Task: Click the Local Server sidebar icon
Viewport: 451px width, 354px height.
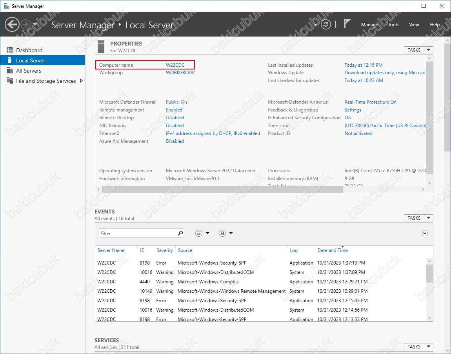Action: (10, 60)
